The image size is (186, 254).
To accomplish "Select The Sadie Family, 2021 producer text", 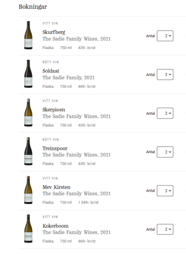I will tap(68, 77).
